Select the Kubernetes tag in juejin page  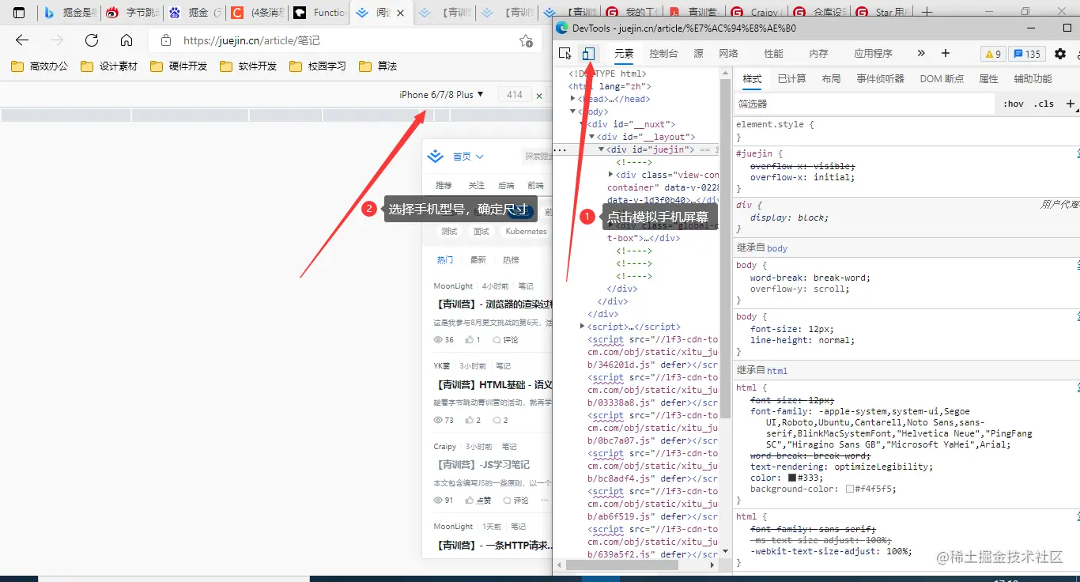(526, 231)
